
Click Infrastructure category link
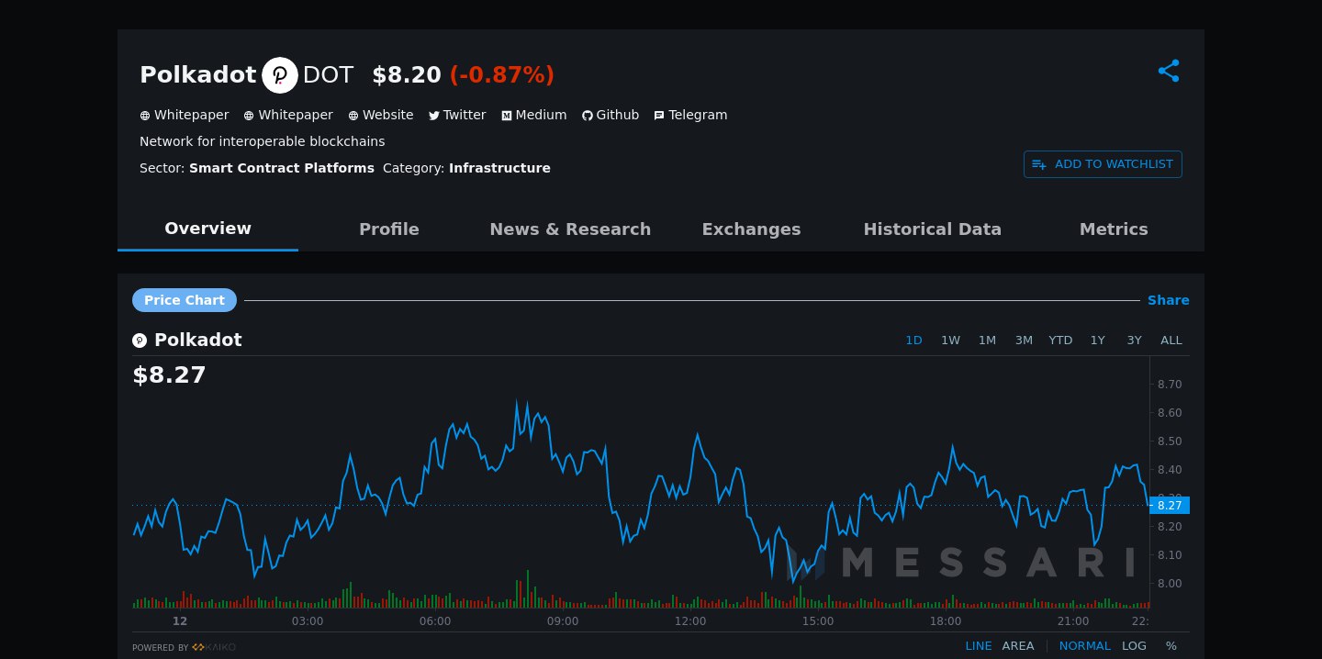pyautogui.click(x=499, y=168)
